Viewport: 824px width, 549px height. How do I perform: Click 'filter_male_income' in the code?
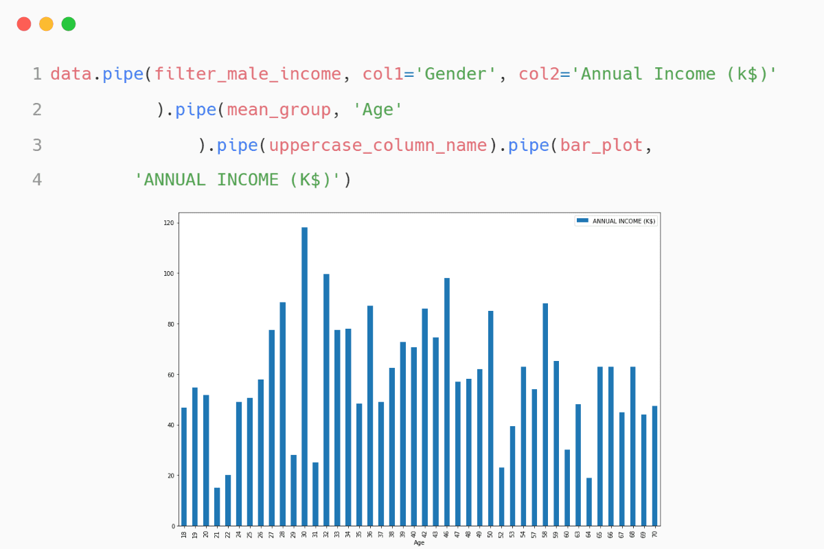click(248, 74)
